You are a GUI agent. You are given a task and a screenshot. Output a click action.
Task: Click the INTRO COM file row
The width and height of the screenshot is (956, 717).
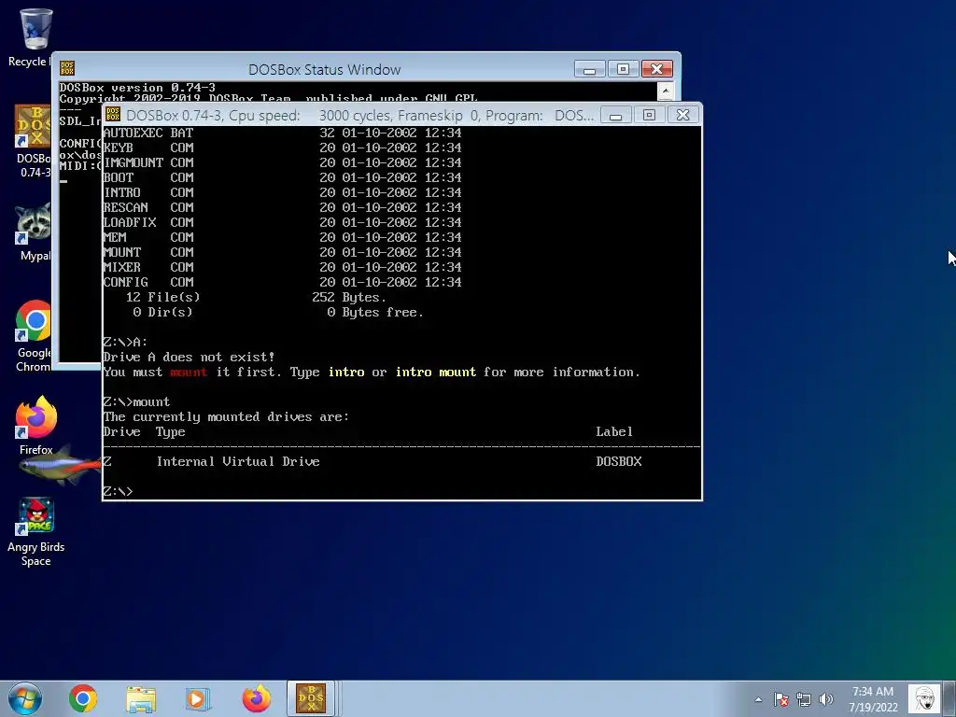pyautogui.click(x=282, y=192)
